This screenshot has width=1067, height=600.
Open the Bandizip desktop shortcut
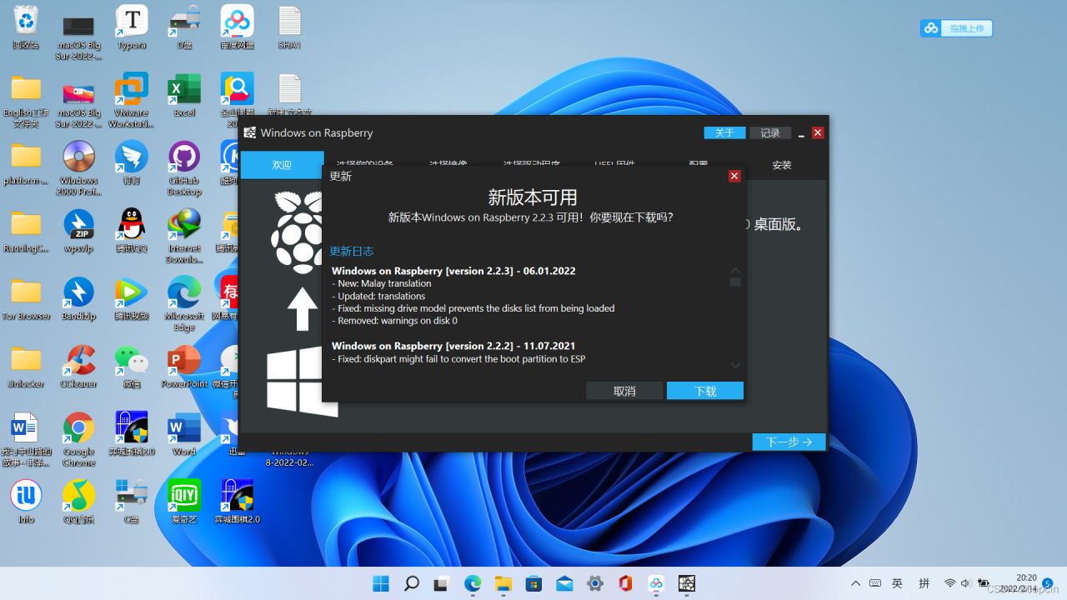79,299
